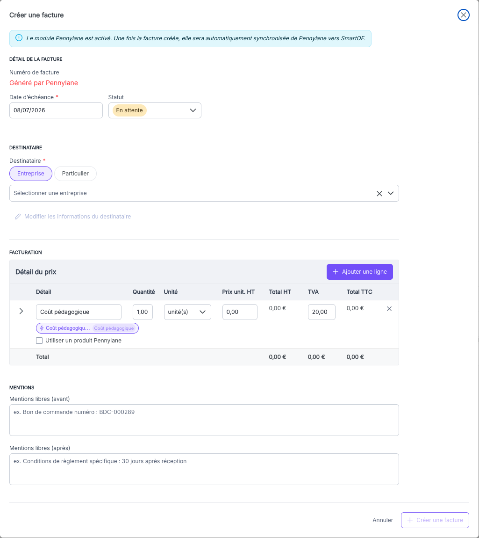The width and height of the screenshot is (479, 538).
Task: Enable Utiliser un produit Pennylane checkbox
Action: tap(39, 341)
